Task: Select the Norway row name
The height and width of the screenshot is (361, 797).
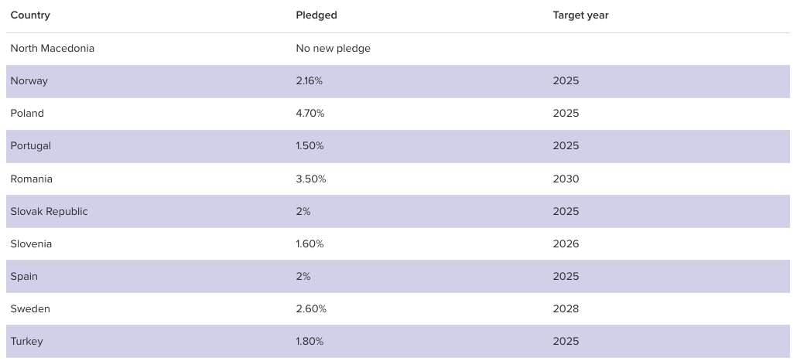Action: pos(29,81)
